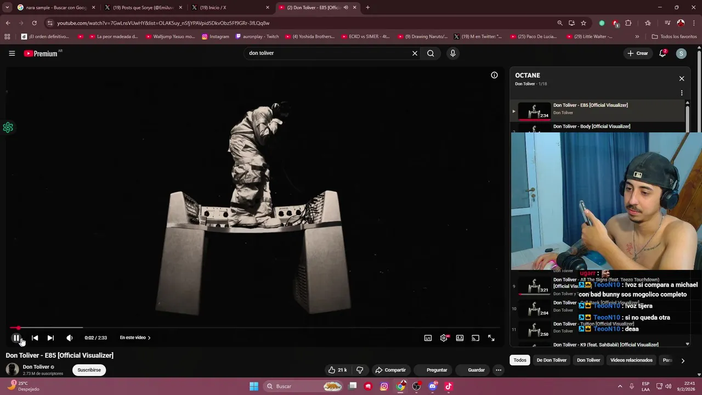
Task: Play 'Don Toliver - Body [Official Visualizer]' in playlist
Action: (x=592, y=126)
